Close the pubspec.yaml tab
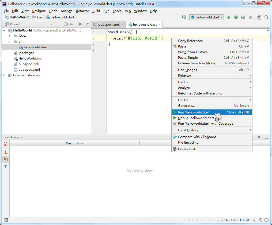 click(122, 25)
